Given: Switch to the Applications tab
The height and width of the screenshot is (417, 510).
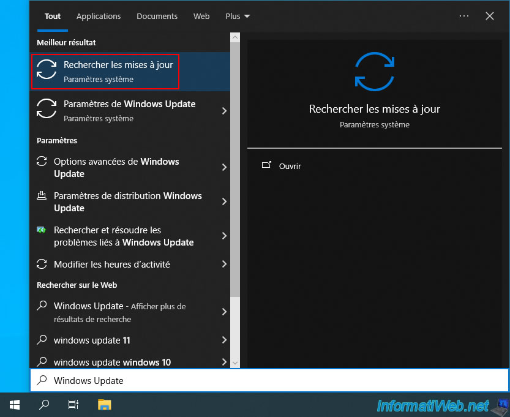Looking at the screenshot, I should coord(99,16).
